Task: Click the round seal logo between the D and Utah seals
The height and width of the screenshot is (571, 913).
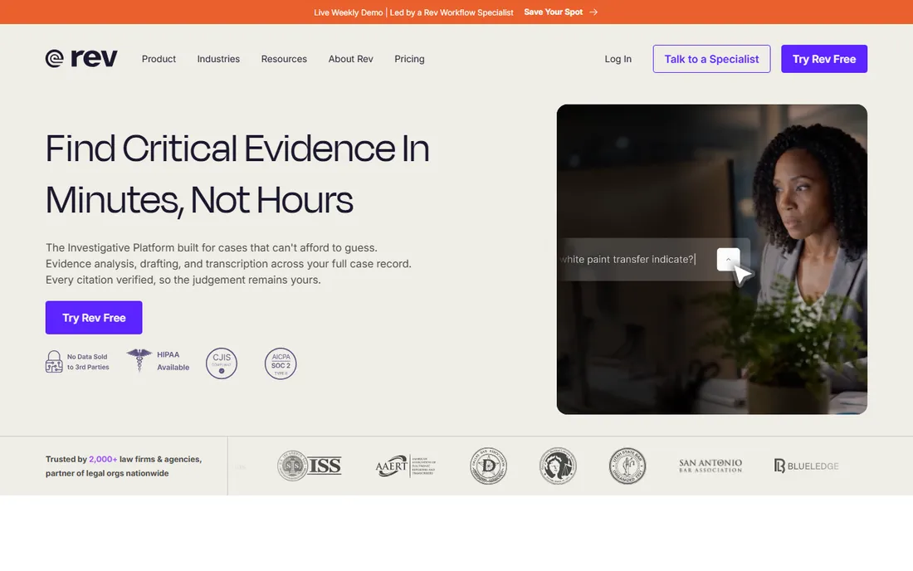Action: click(x=558, y=466)
